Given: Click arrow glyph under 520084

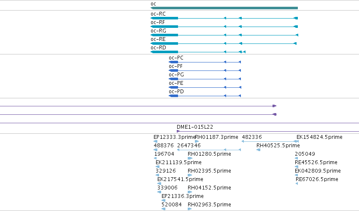Looking at the screenshot, I should [x=164, y=209].
